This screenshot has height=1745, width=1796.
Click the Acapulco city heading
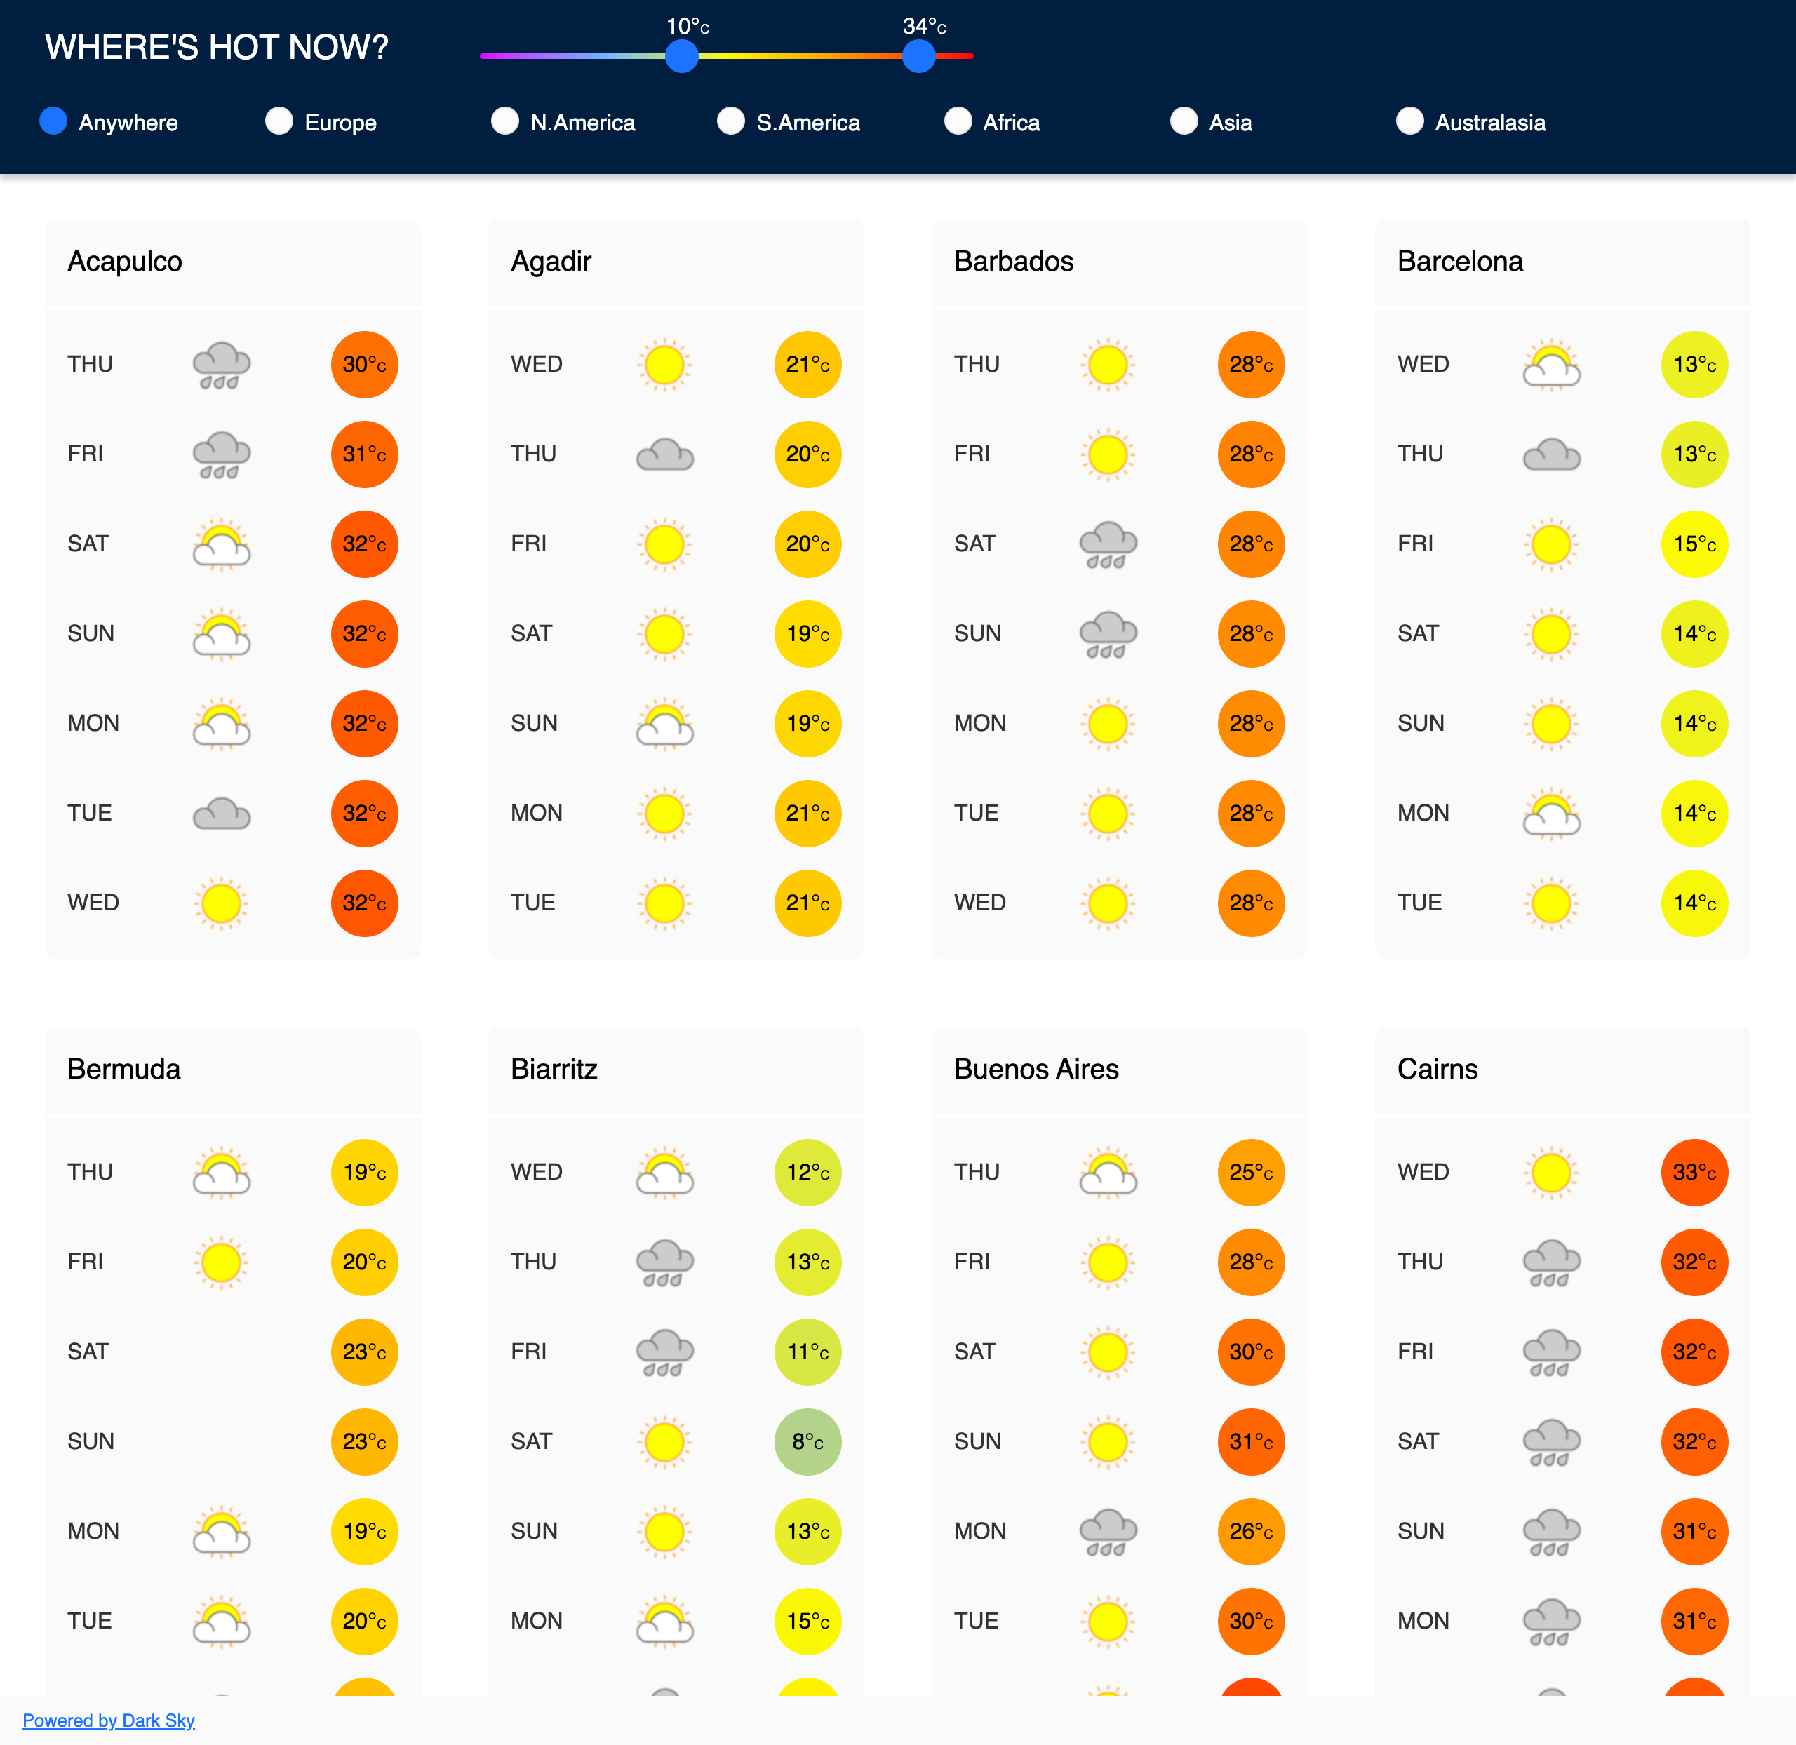[125, 261]
